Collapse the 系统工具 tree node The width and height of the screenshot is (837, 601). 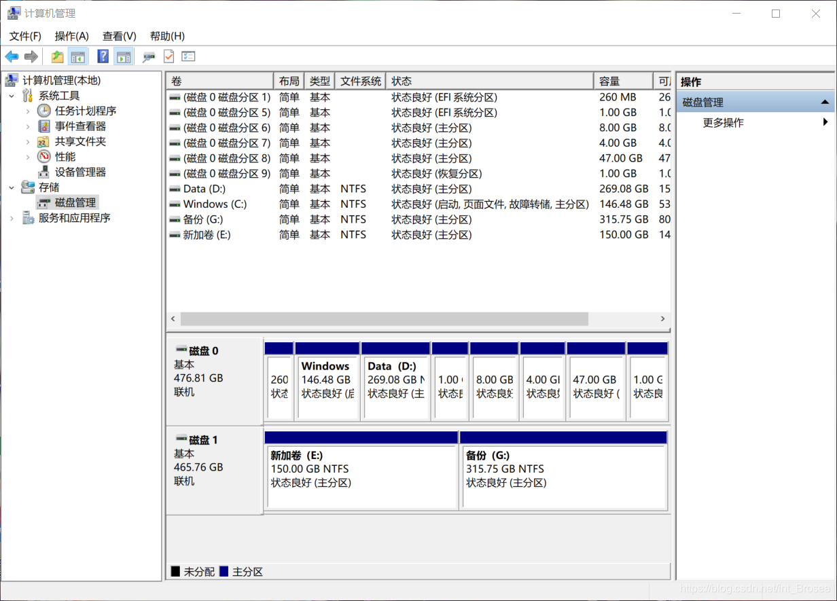tap(12, 96)
